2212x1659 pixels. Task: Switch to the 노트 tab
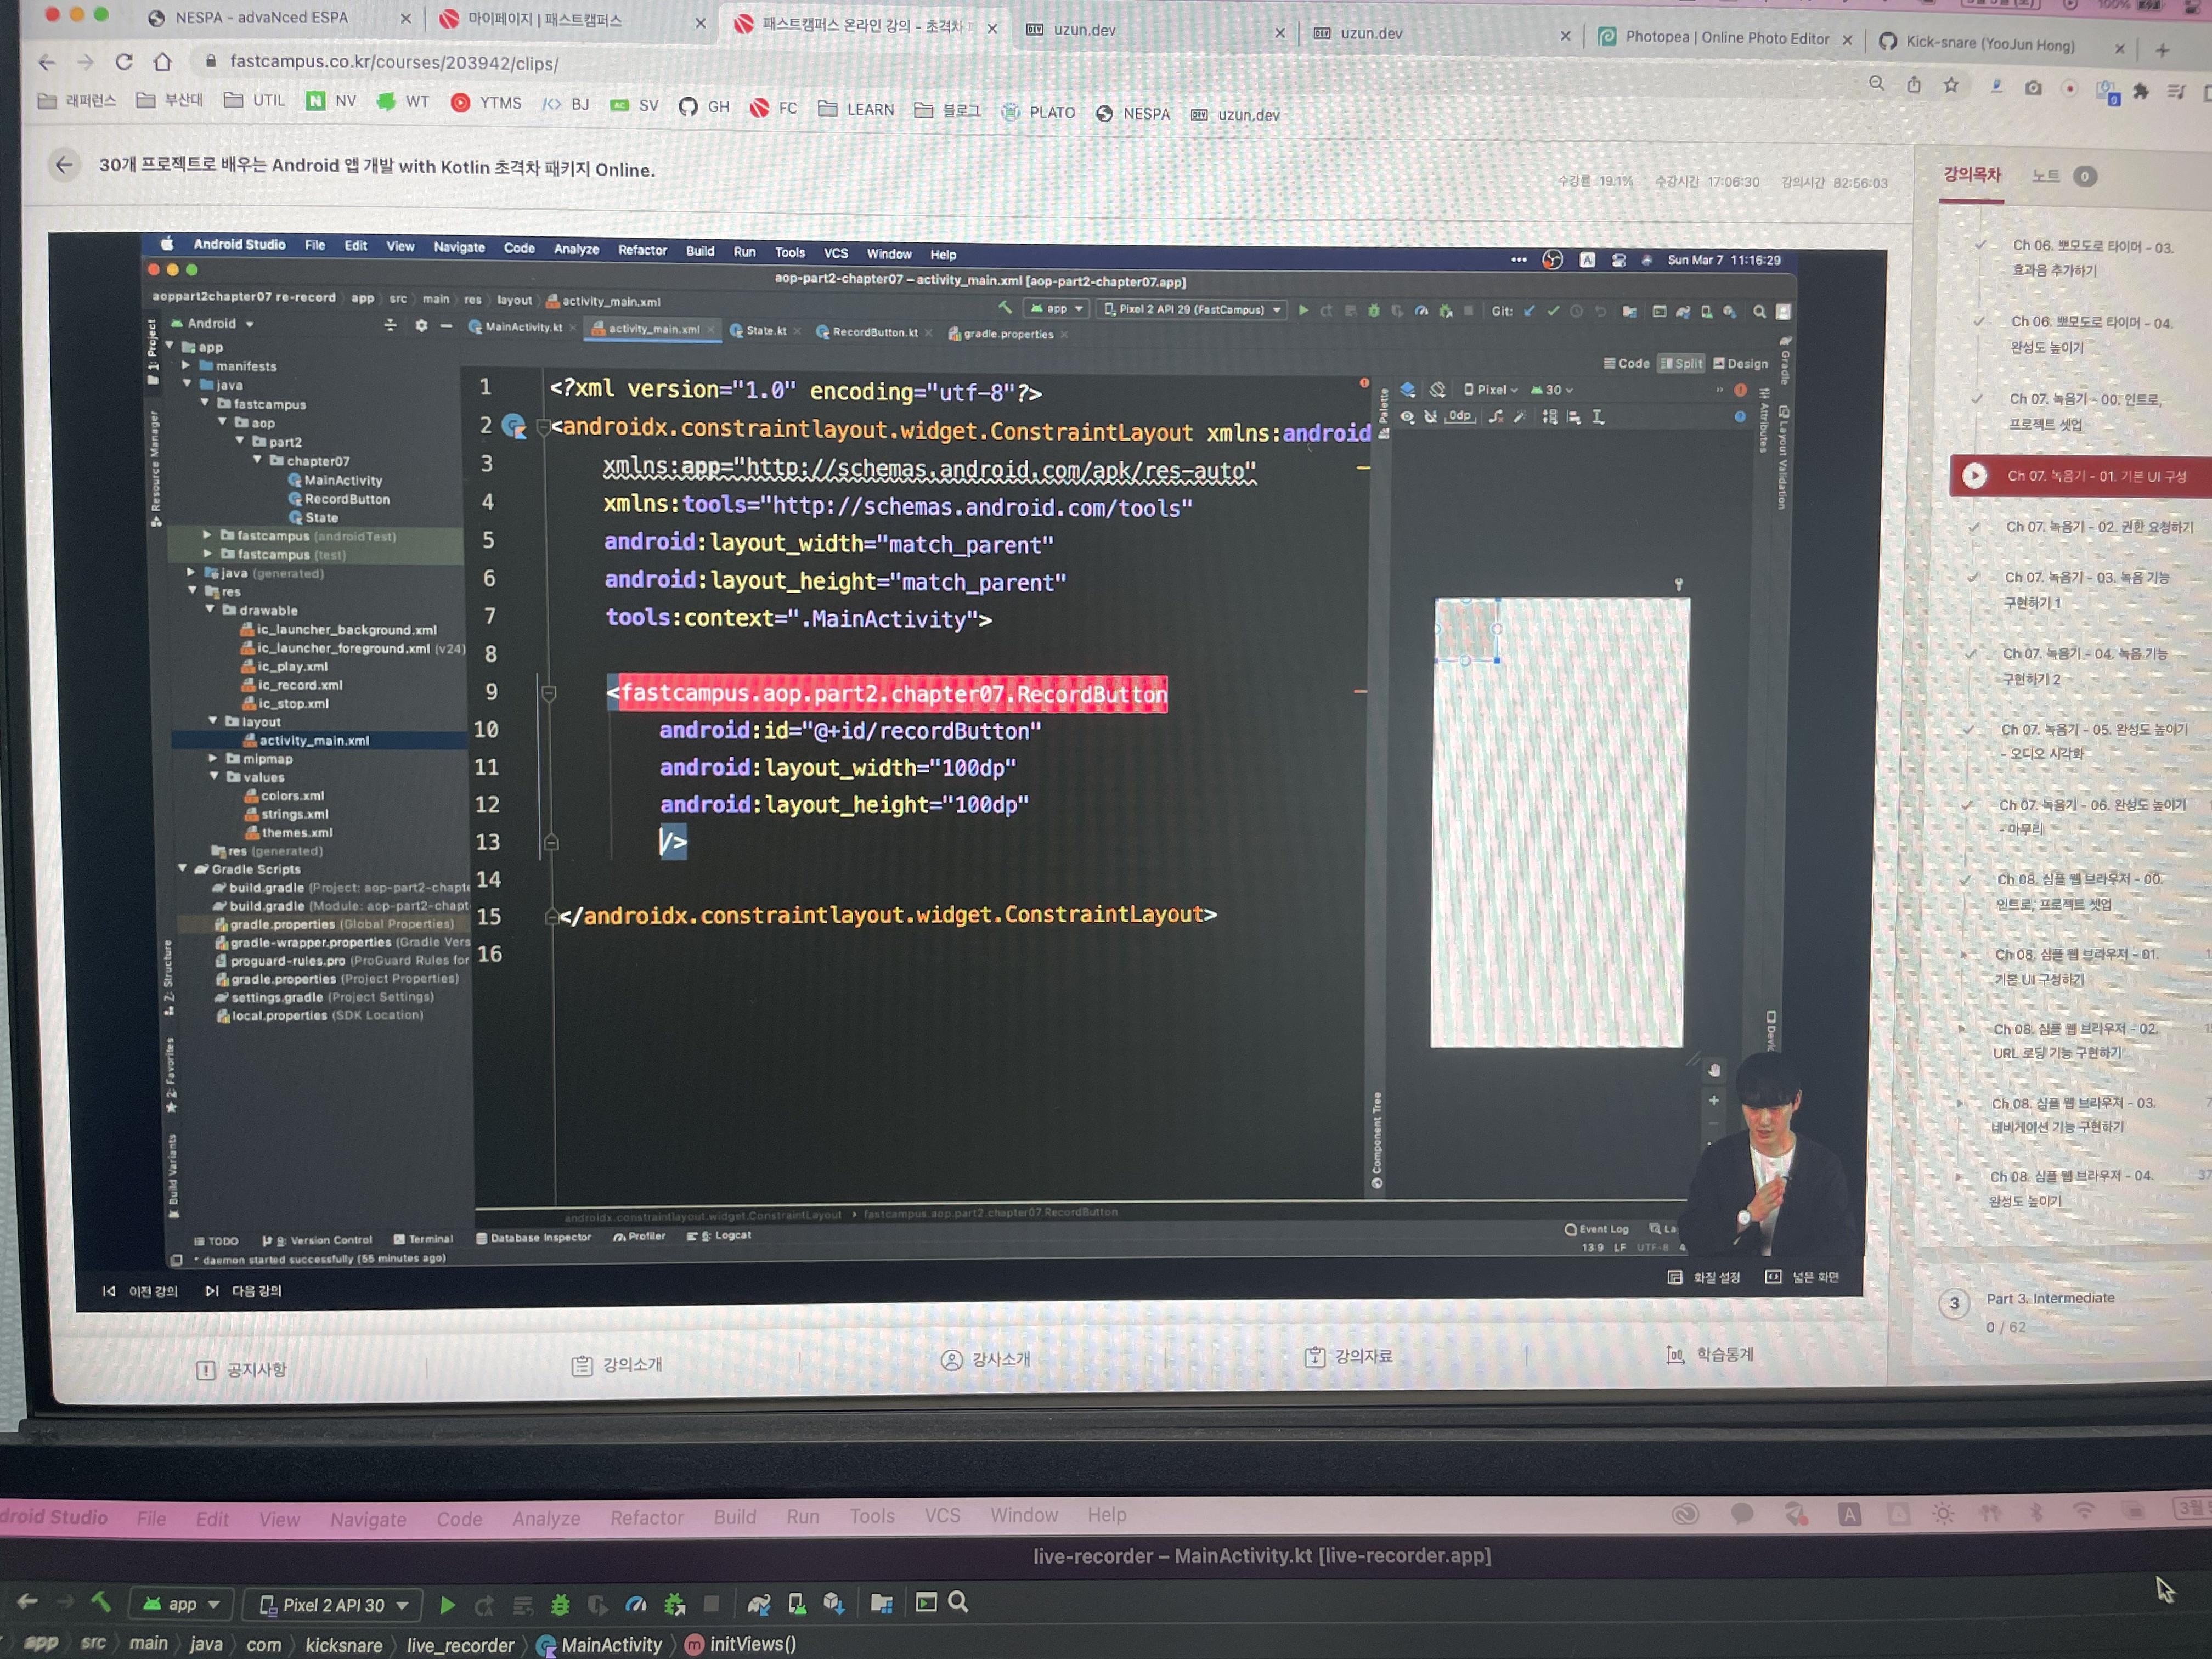click(x=2045, y=176)
